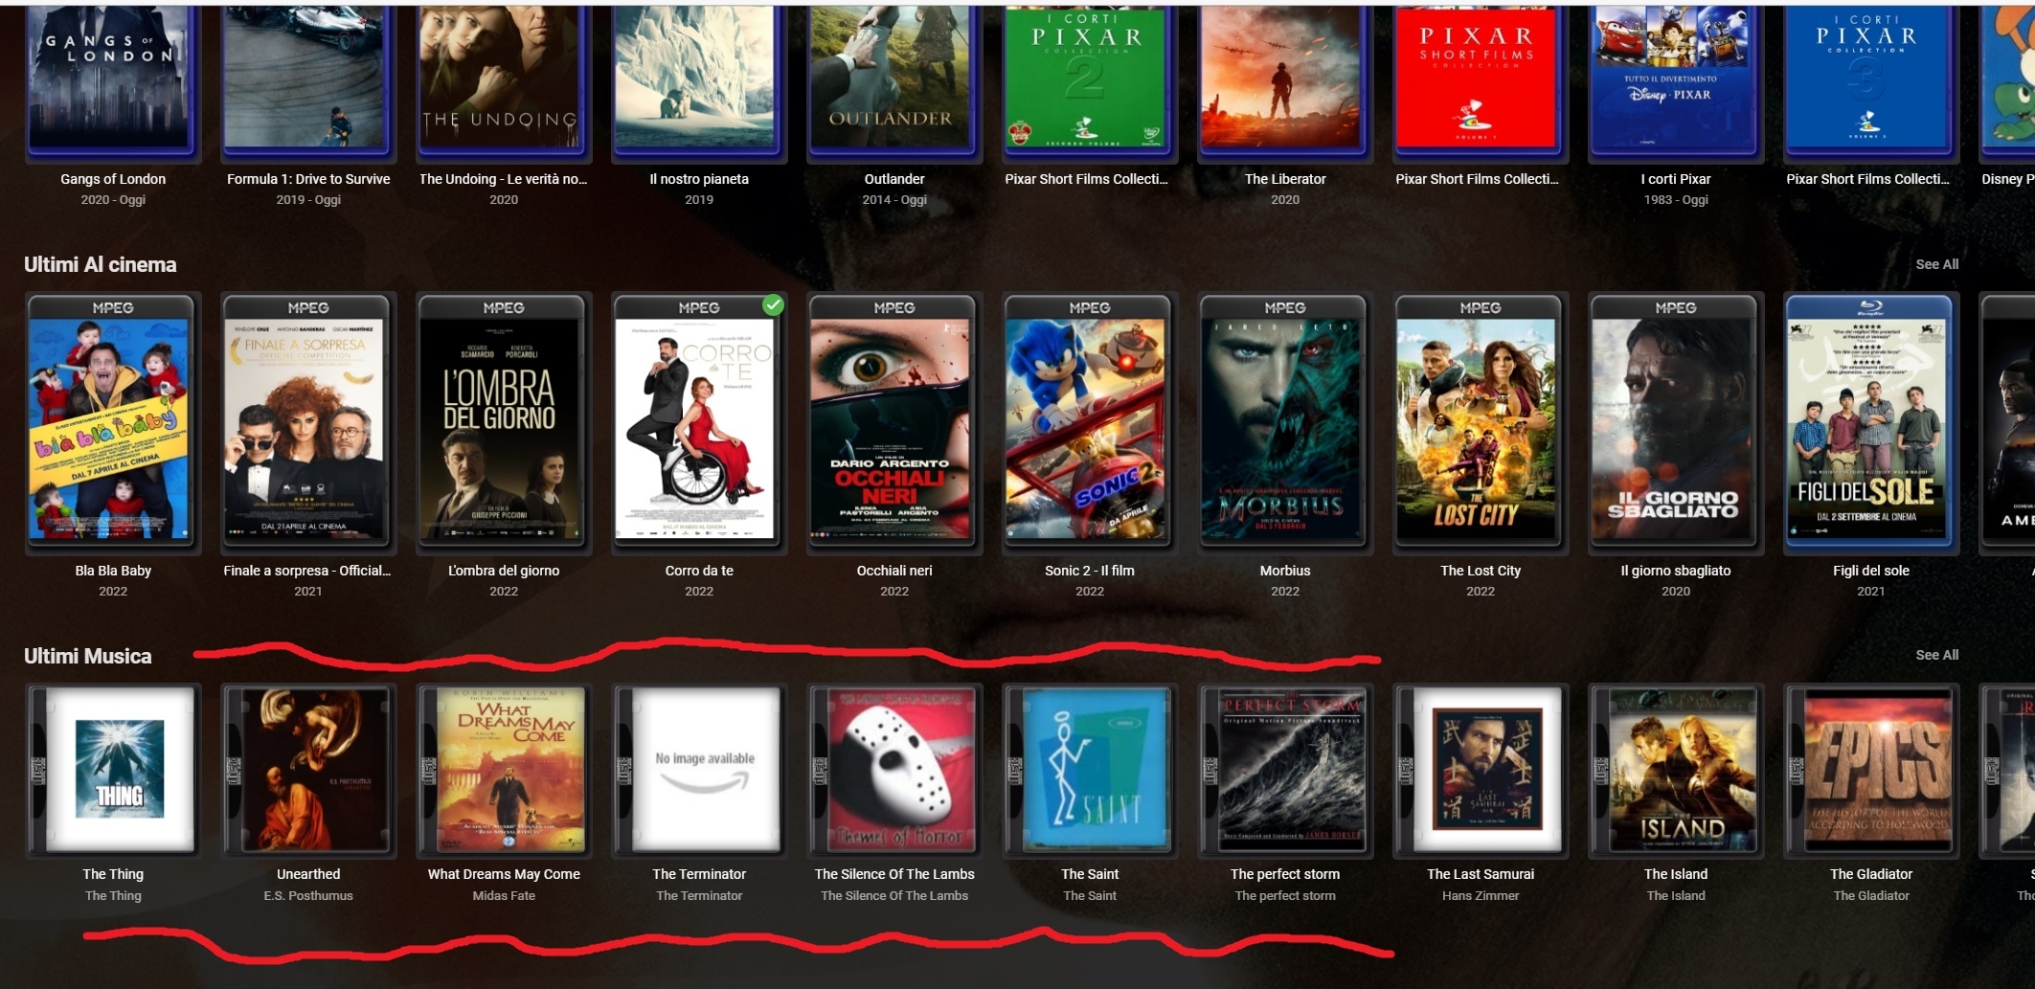Open the Ultimi Al cinema section heading
2035x989 pixels.
(101, 264)
